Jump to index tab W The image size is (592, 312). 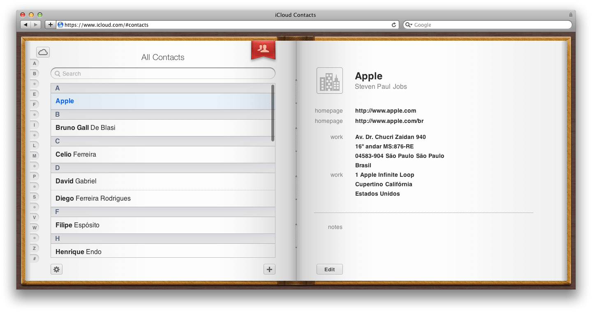click(35, 228)
